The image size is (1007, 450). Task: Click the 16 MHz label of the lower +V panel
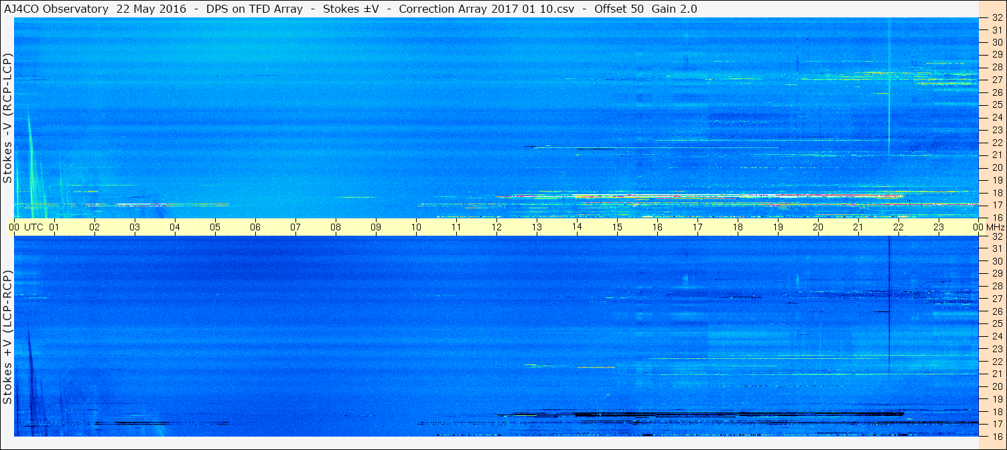pos(996,436)
